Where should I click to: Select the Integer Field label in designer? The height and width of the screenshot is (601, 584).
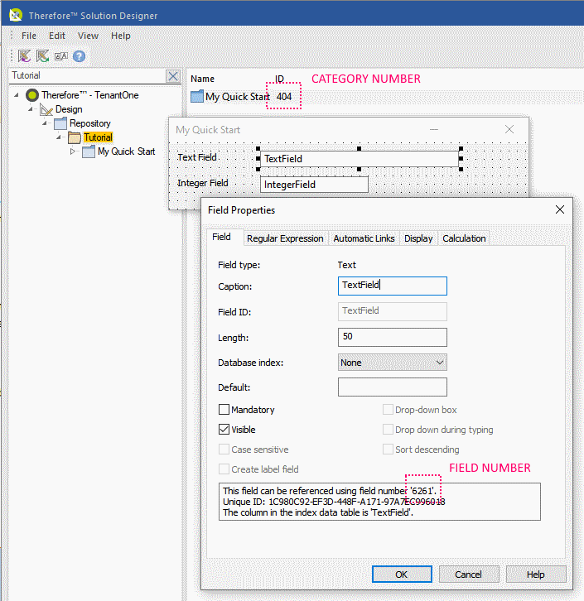click(x=202, y=183)
